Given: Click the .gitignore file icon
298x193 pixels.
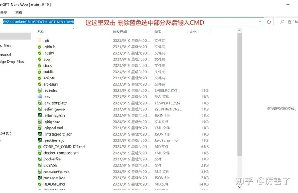Looking at the screenshot, I should tap(40, 122).
